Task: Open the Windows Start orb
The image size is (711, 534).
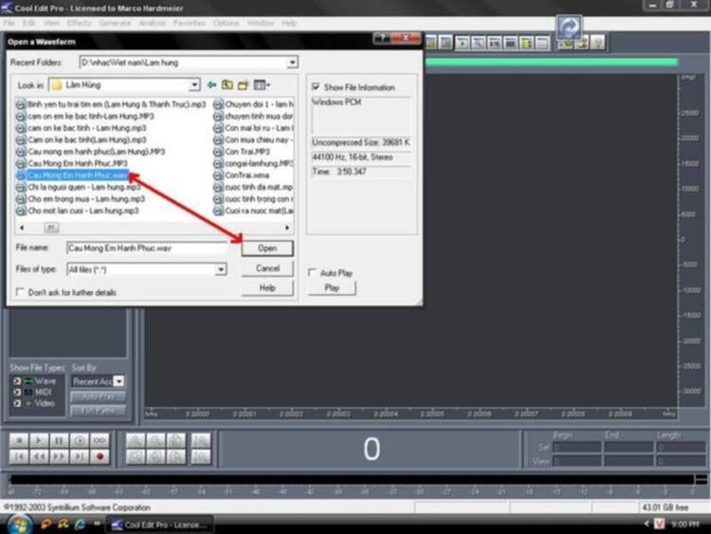Action: 19,525
